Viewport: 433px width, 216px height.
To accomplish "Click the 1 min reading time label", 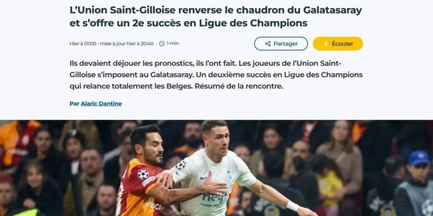I will (x=173, y=44).
